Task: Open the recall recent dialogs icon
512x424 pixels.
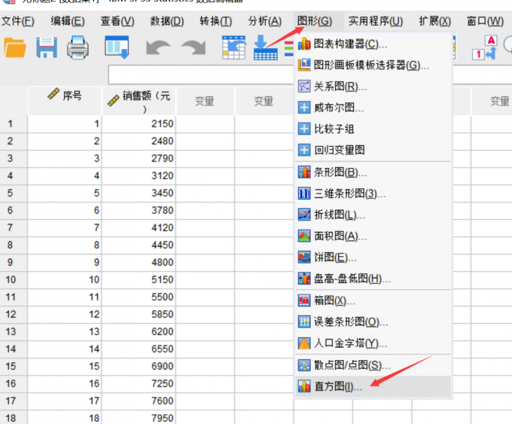Action: tap(117, 47)
